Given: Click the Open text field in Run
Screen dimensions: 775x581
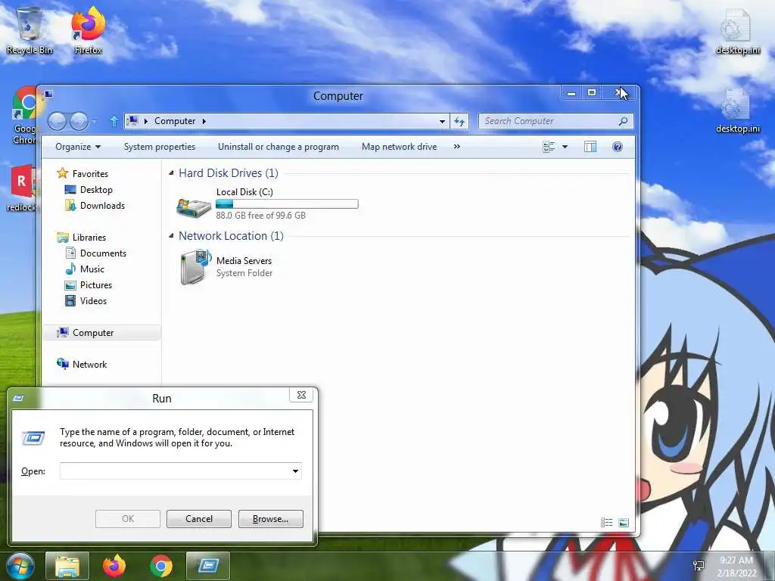Looking at the screenshot, I should [x=175, y=471].
